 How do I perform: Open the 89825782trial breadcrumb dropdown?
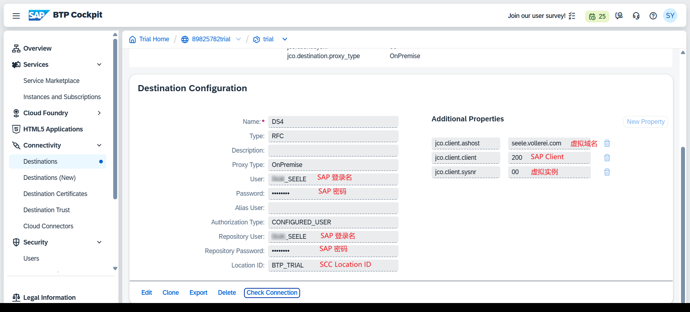[239, 39]
